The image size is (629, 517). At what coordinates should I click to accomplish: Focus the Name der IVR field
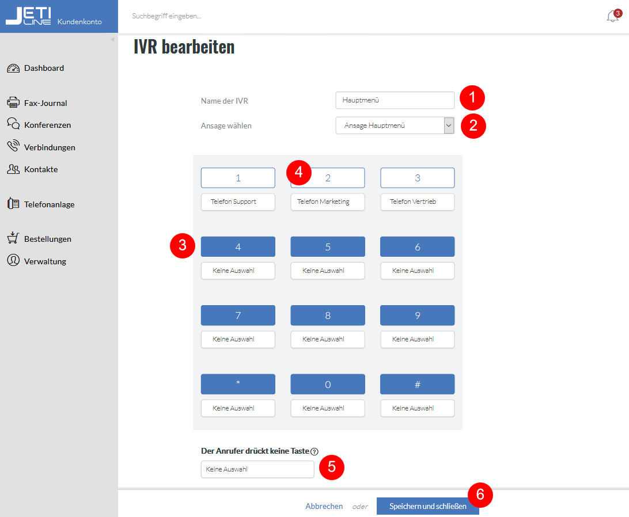[395, 100]
